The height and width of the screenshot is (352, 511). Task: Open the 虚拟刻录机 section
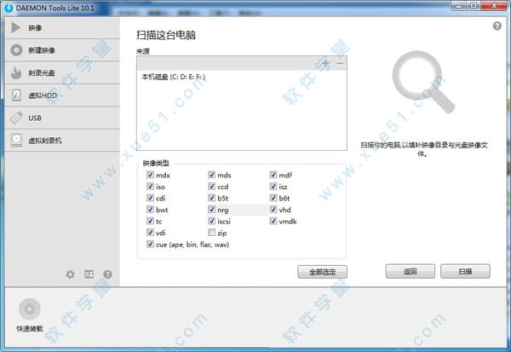(62, 141)
